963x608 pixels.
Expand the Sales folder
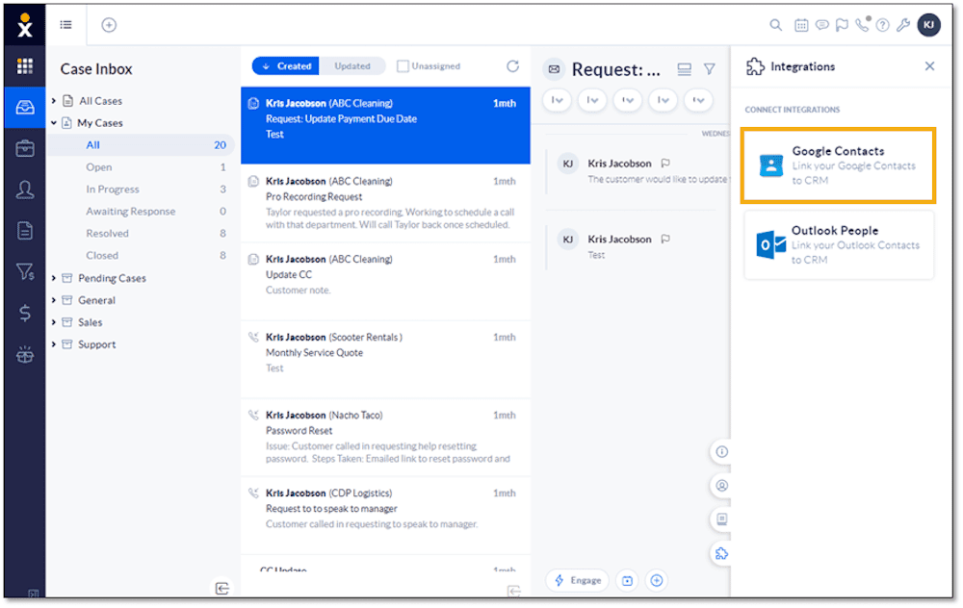point(53,322)
